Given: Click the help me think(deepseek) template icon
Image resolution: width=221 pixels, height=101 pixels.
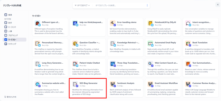Looking at the screenshot, I should 75,23.
